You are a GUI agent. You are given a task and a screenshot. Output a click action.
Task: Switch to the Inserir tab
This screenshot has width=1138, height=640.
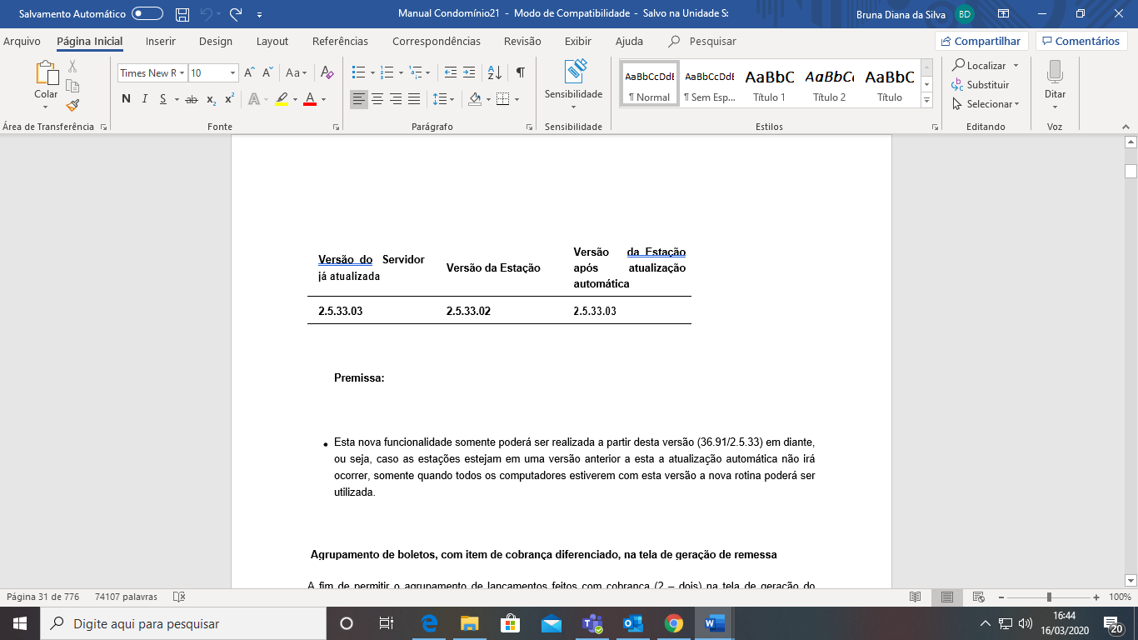click(x=160, y=42)
